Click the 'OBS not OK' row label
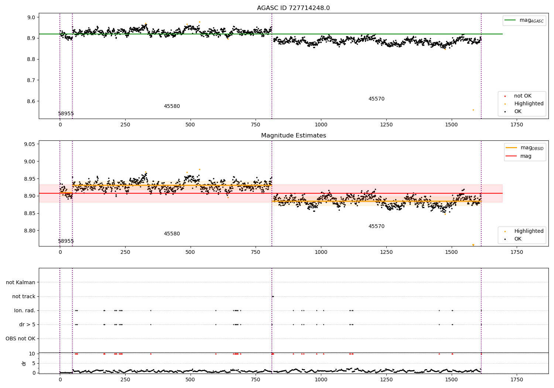 click(20, 339)
